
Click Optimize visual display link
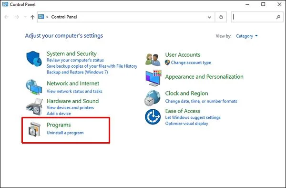pos(186,124)
